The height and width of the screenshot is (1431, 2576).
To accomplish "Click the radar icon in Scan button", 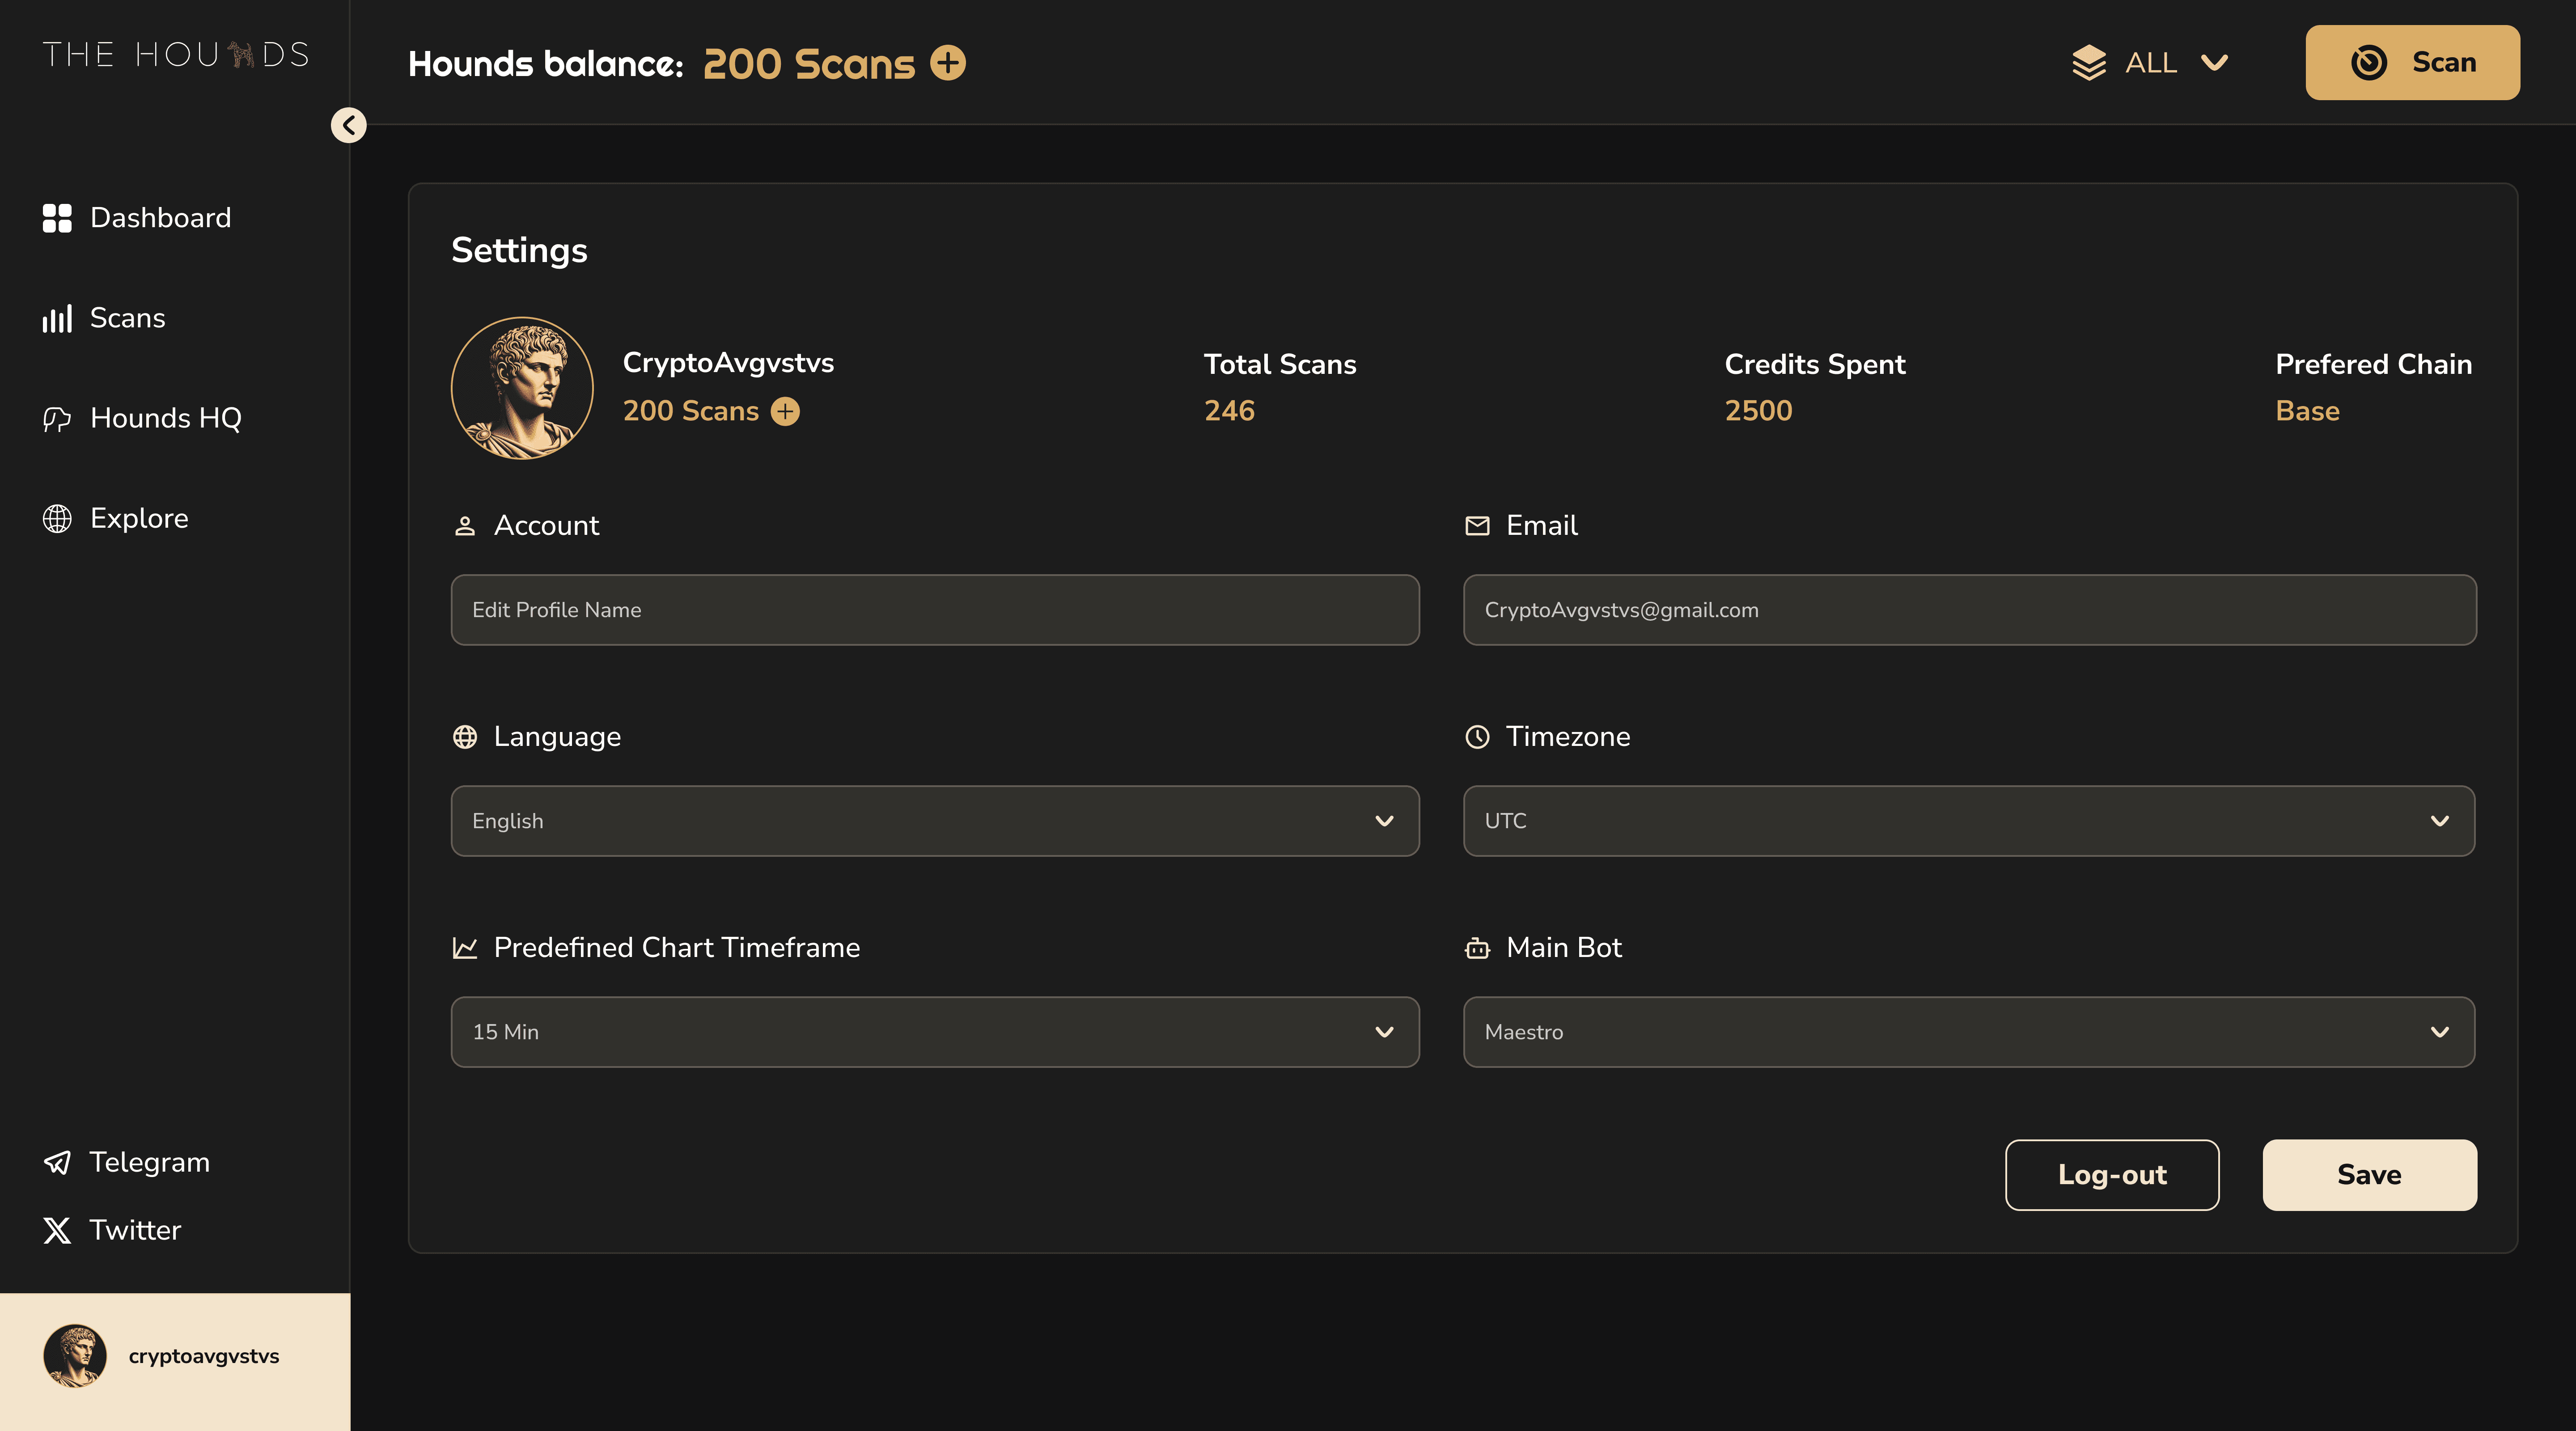I will (2369, 62).
